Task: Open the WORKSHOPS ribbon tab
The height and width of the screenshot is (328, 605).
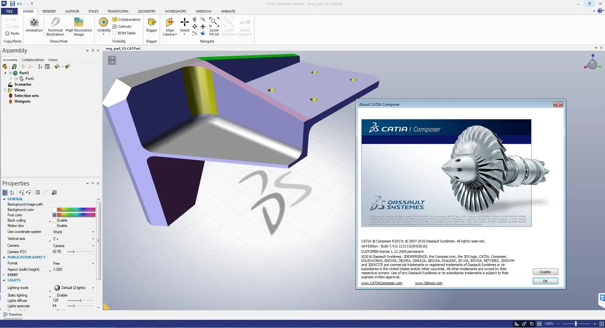Action: [x=176, y=11]
